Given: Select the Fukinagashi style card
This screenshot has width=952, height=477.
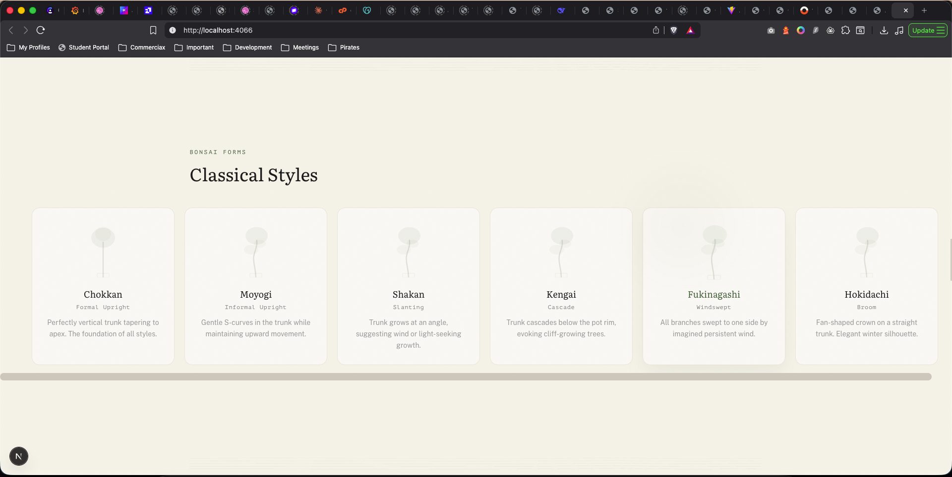Looking at the screenshot, I should [x=714, y=286].
